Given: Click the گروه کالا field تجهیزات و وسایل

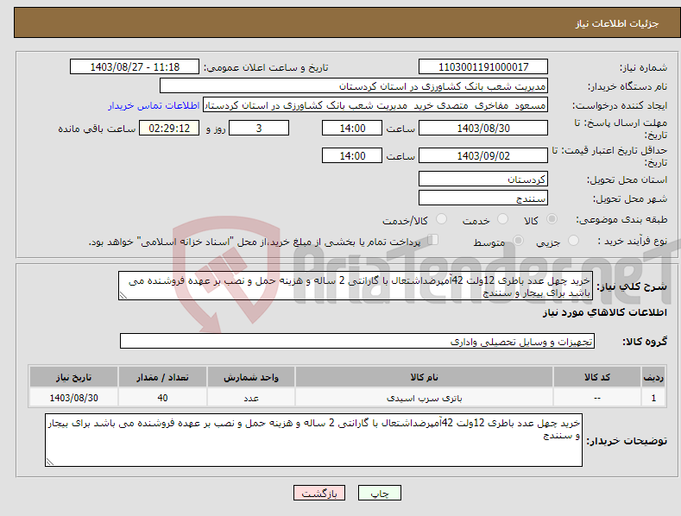Looking at the screenshot, I should click(x=357, y=342).
